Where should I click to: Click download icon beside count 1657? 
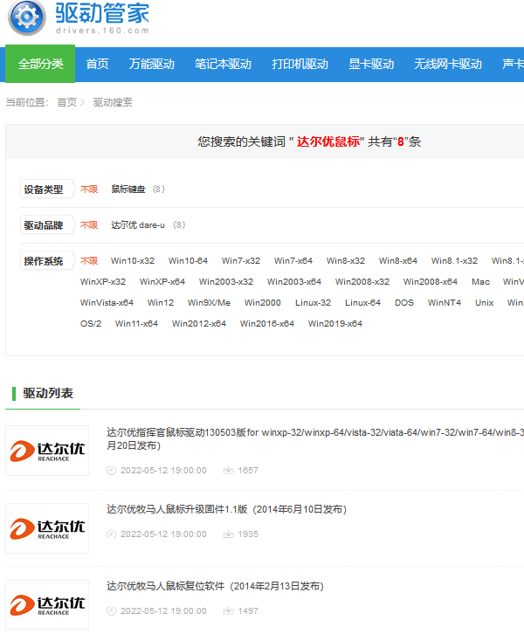229,470
